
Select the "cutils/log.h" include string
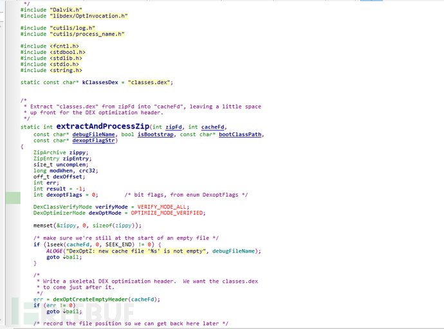73,28
